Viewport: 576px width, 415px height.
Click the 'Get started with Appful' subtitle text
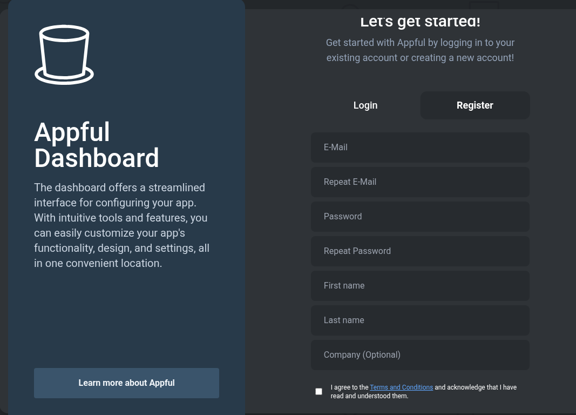click(420, 50)
